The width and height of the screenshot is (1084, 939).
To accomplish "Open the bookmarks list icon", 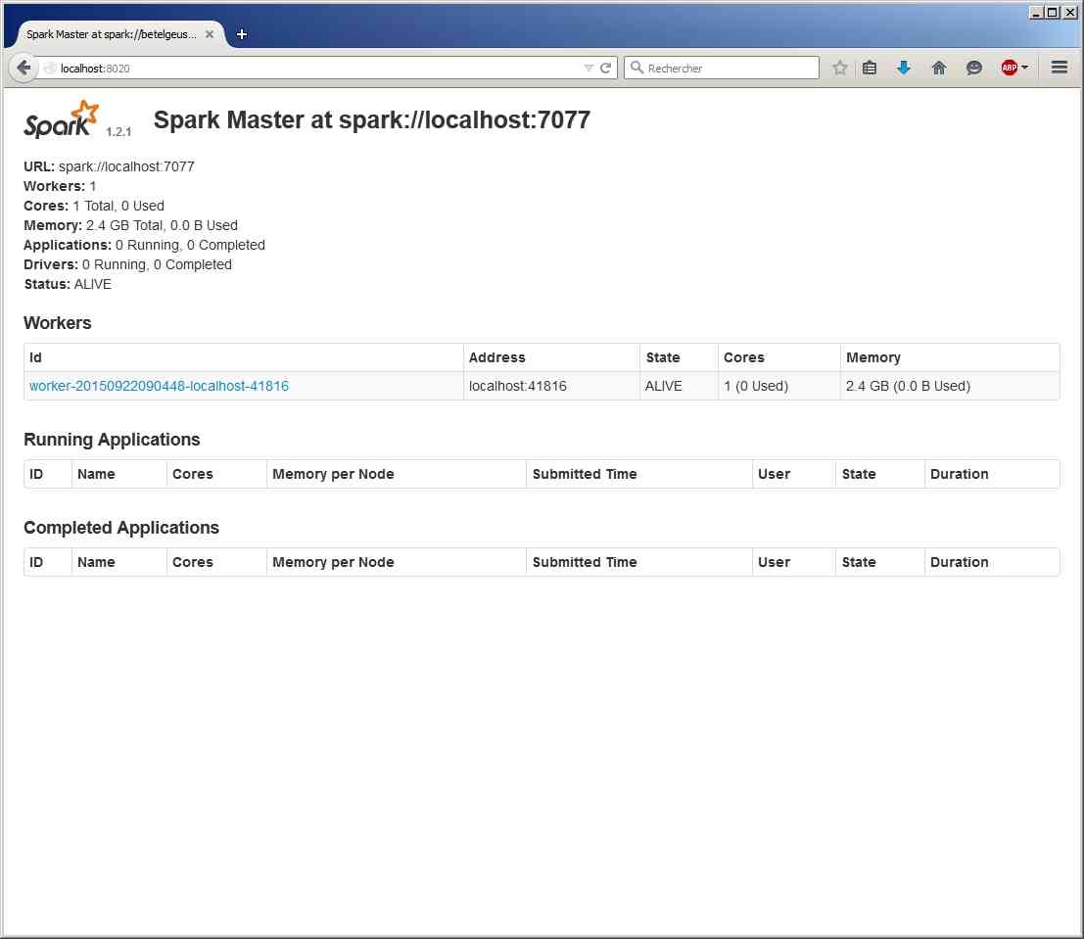I will coord(870,69).
